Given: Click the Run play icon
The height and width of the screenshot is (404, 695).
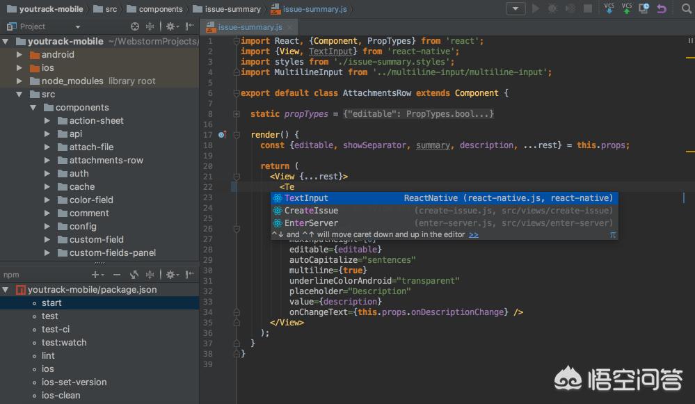Looking at the screenshot, I should pos(536,8).
